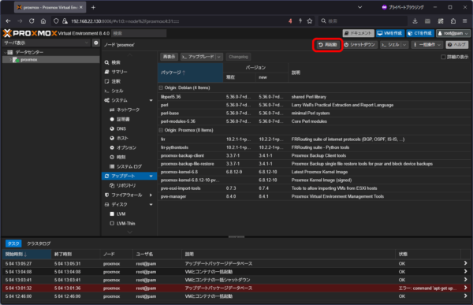Image resolution: width=473 pixels, height=305 pixels.
Task: Open the 一括操作 bulk actions dropdown
Action: point(427,45)
